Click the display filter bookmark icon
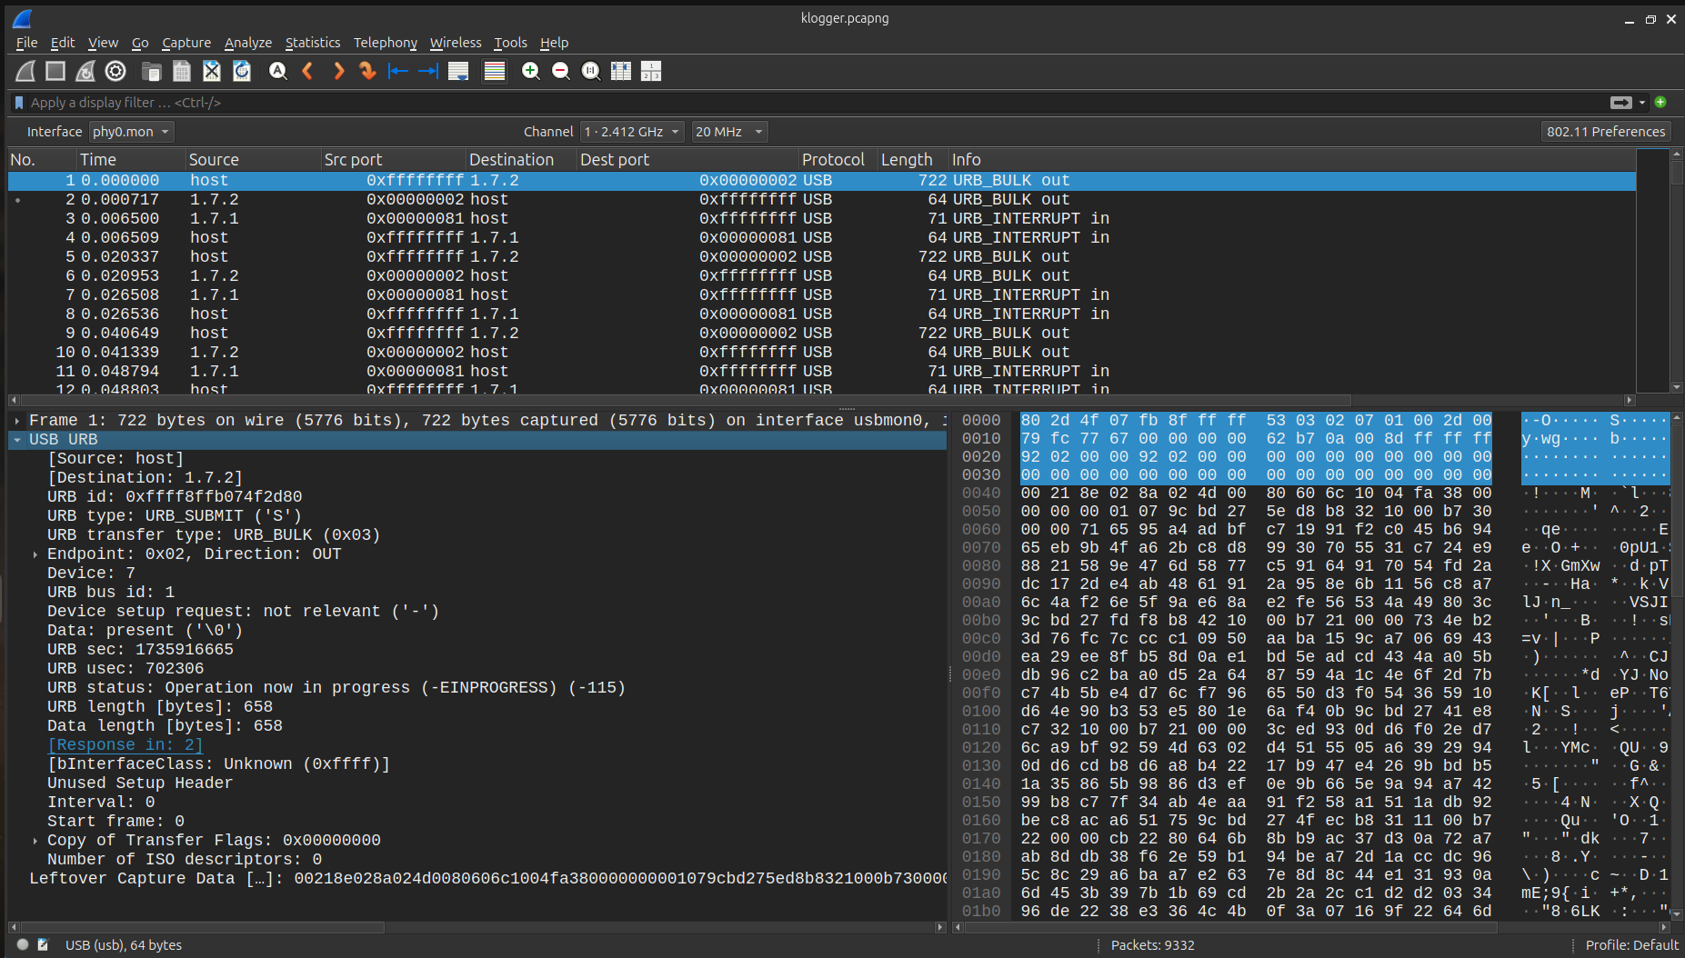This screenshot has height=958, width=1685. [19, 103]
